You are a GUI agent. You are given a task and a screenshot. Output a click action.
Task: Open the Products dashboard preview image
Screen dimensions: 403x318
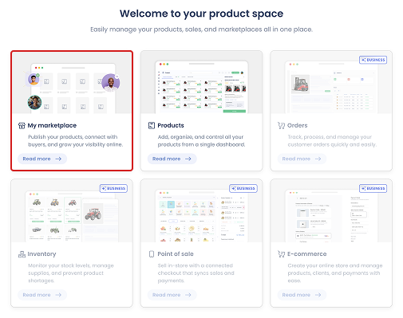click(201, 82)
